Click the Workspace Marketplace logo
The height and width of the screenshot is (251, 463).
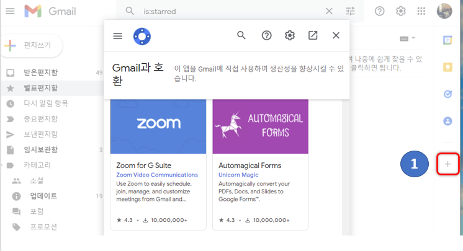[x=142, y=37]
